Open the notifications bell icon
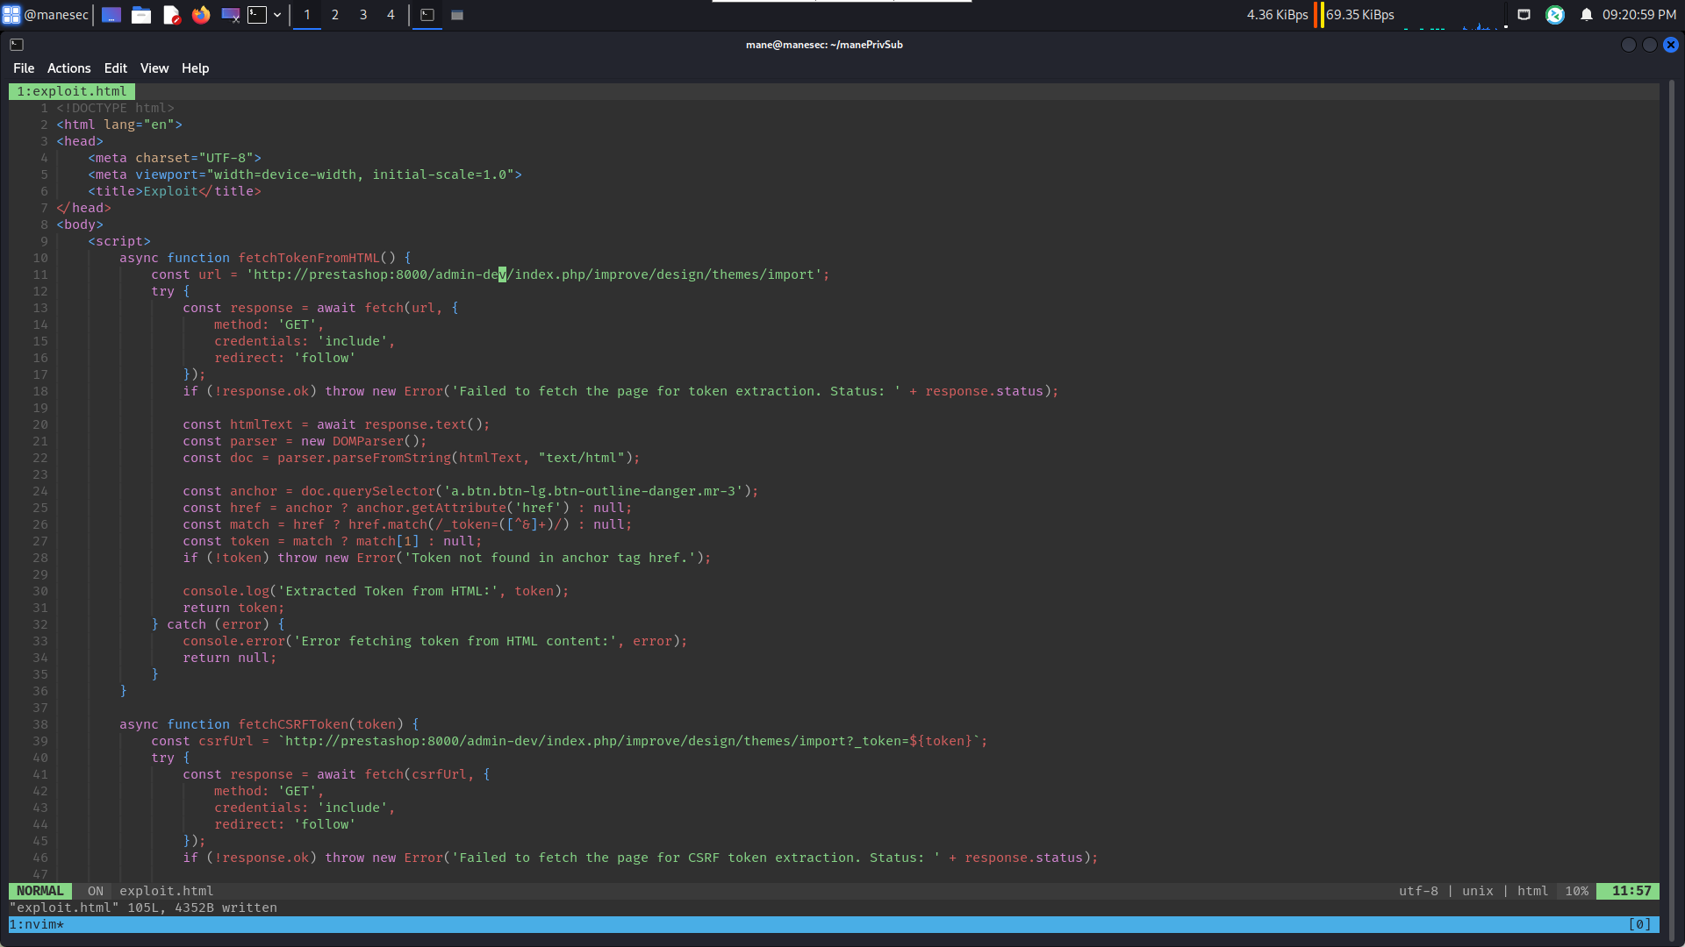 point(1587,15)
